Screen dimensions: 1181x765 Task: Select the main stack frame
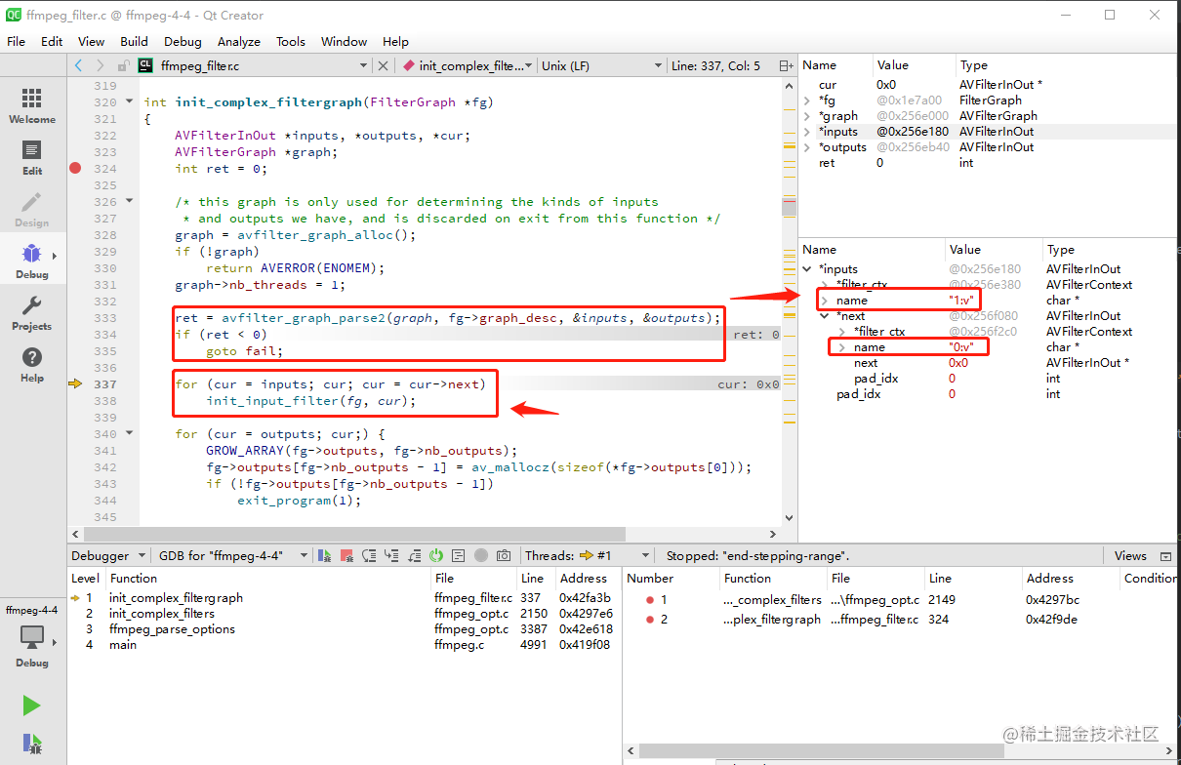tap(346, 645)
